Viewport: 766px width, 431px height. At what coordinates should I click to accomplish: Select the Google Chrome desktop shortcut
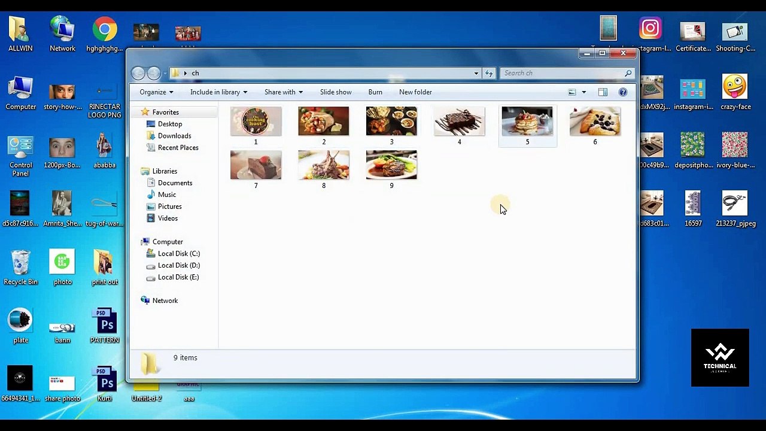click(x=105, y=34)
